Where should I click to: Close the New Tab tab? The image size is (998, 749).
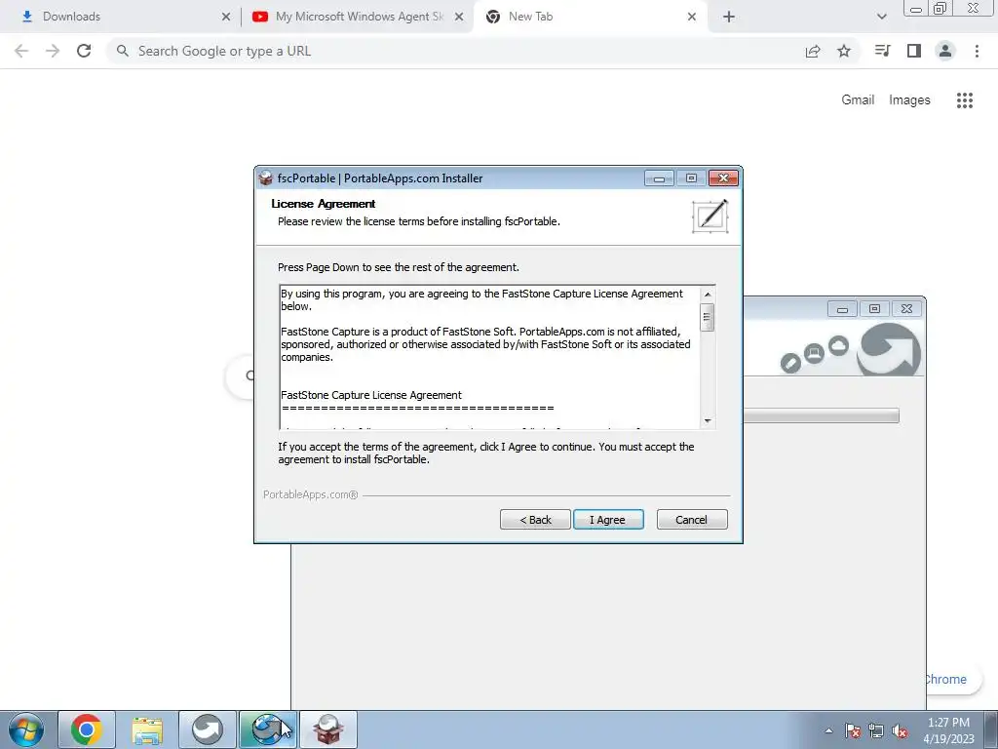tap(692, 18)
